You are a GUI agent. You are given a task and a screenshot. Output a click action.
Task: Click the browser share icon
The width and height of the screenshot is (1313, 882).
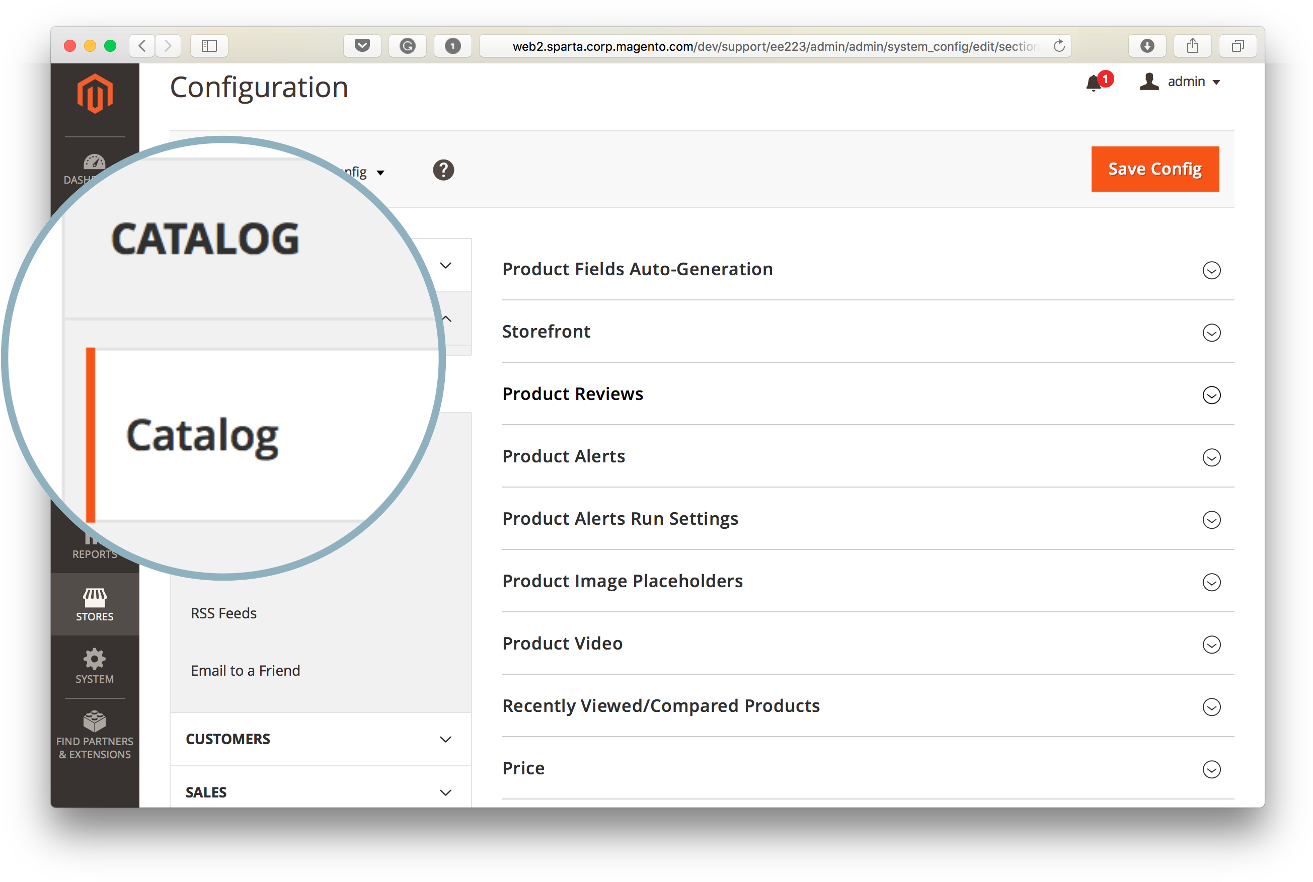[x=1192, y=46]
